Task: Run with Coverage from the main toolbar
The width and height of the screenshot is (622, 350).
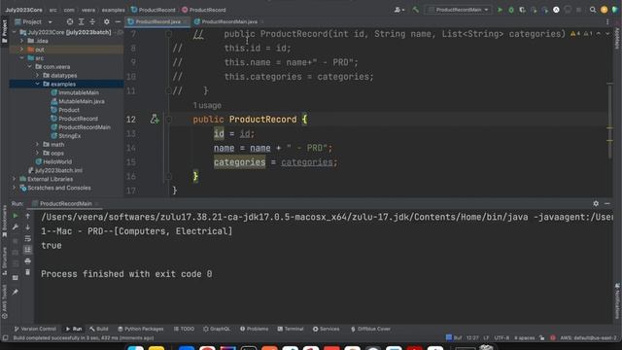Action: 523,10
